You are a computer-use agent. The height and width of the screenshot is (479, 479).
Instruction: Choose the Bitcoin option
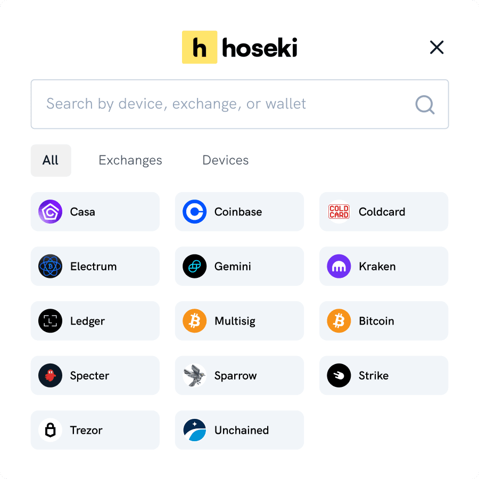383,321
